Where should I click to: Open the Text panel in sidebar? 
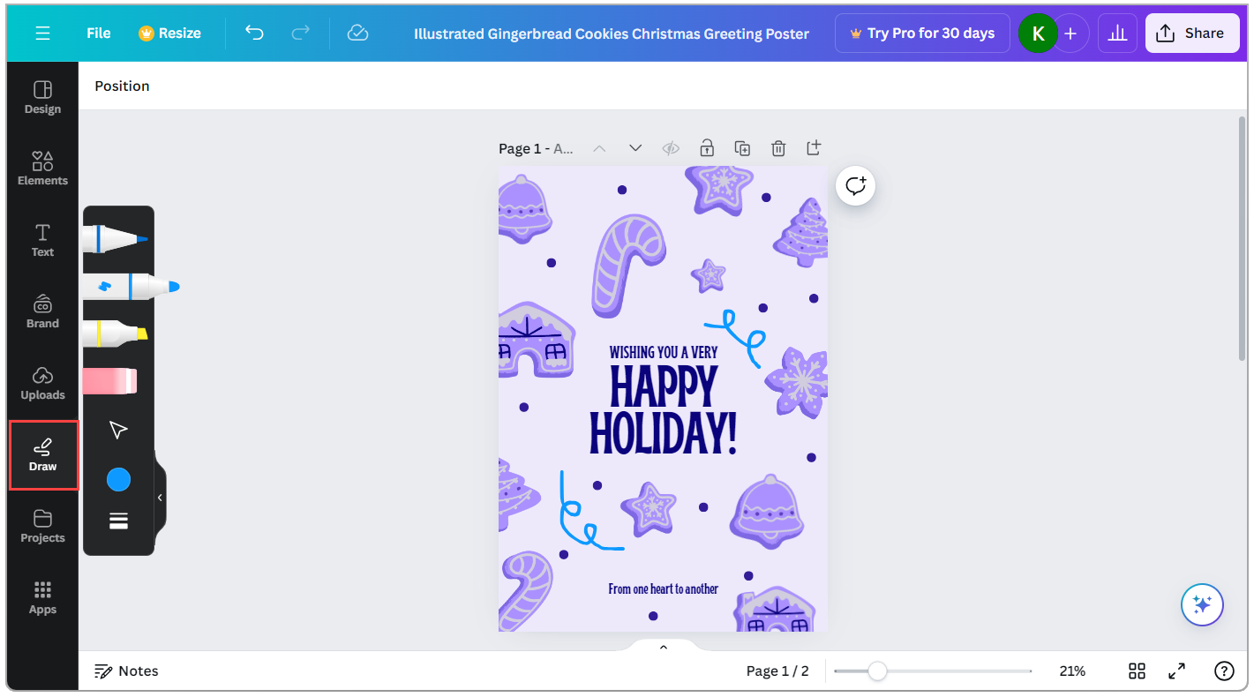(41, 239)
